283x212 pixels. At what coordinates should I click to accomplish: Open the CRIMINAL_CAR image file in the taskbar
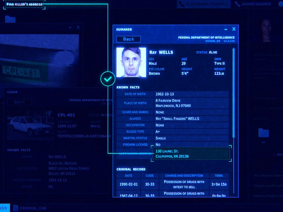(x=30, y=208)
